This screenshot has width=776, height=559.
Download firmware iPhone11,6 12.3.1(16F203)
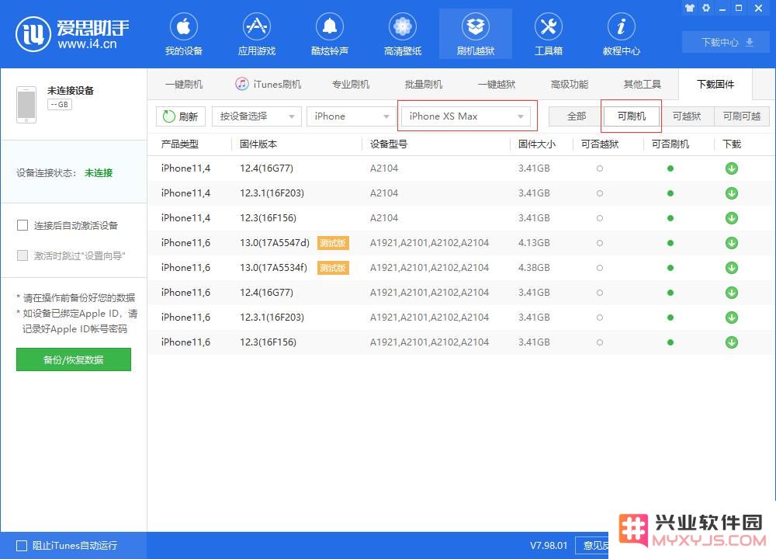click(732, 318)
